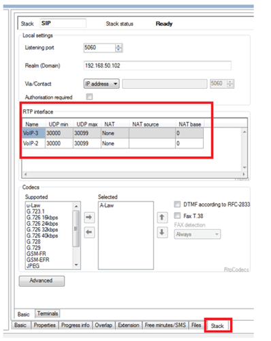Open the Extension tab
271x341 pixels.
(129, 325)
